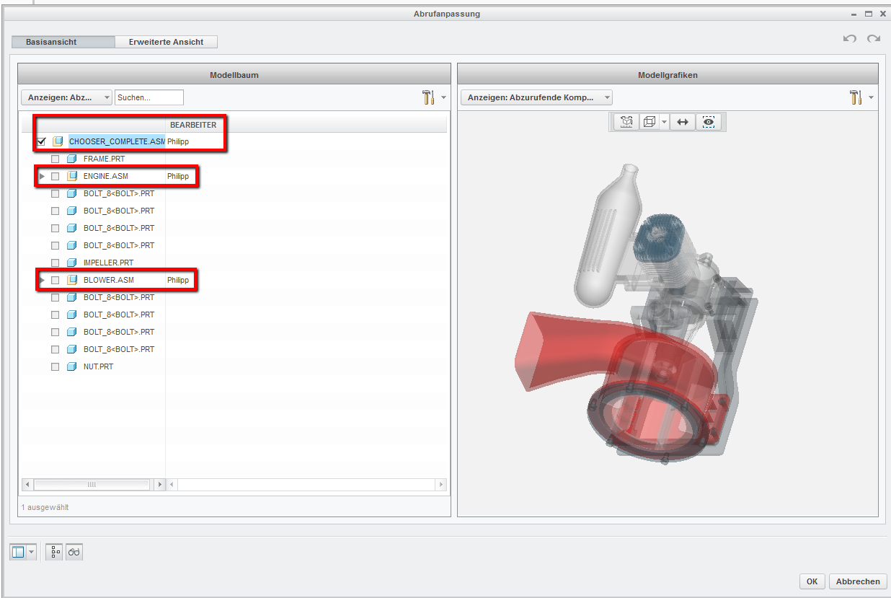Image resolution: width=891 pixels, height=598 pixels.
Task: Expand the BLOWER.ASM tree node
Action: click(42, 280)
